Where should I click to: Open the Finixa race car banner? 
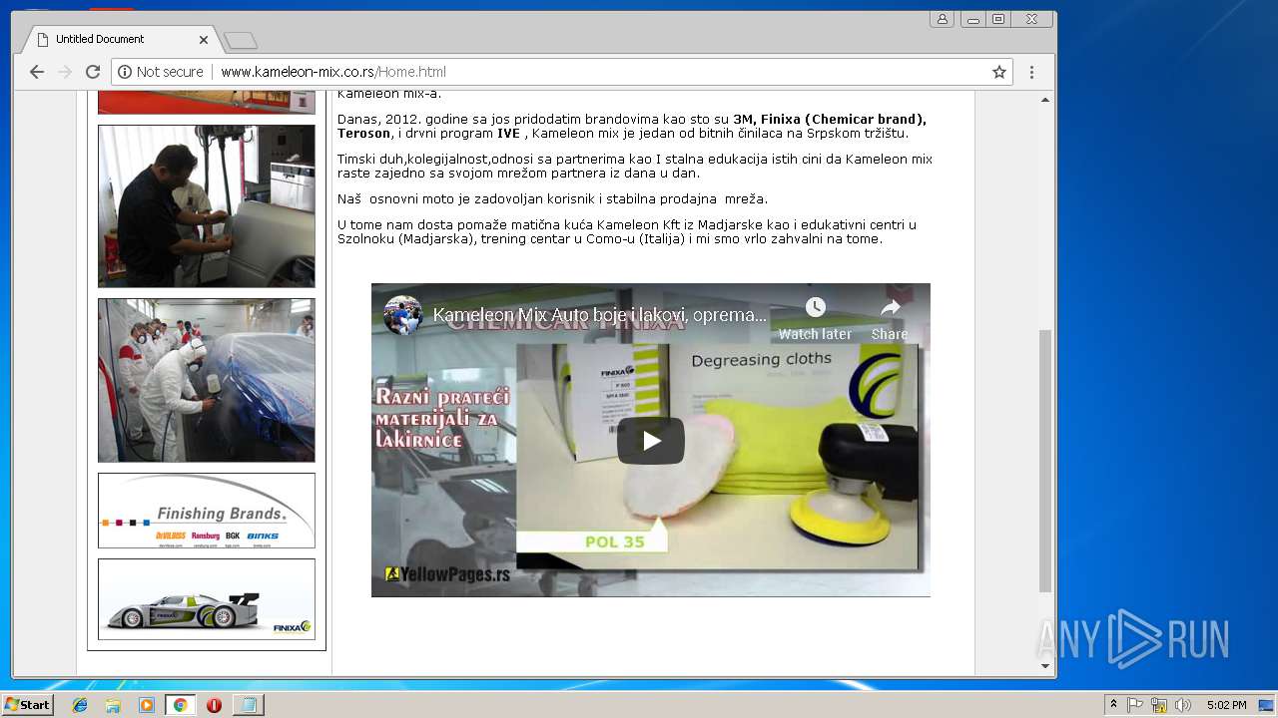[x=207, y=599]
